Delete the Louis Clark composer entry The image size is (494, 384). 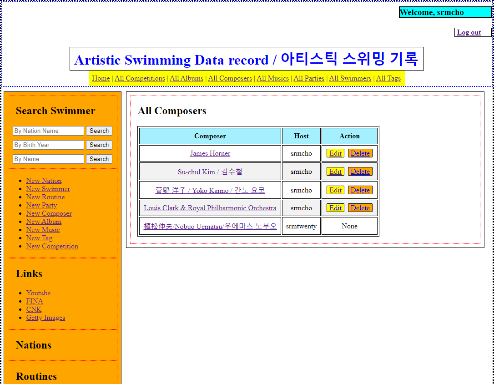(360, 208)
